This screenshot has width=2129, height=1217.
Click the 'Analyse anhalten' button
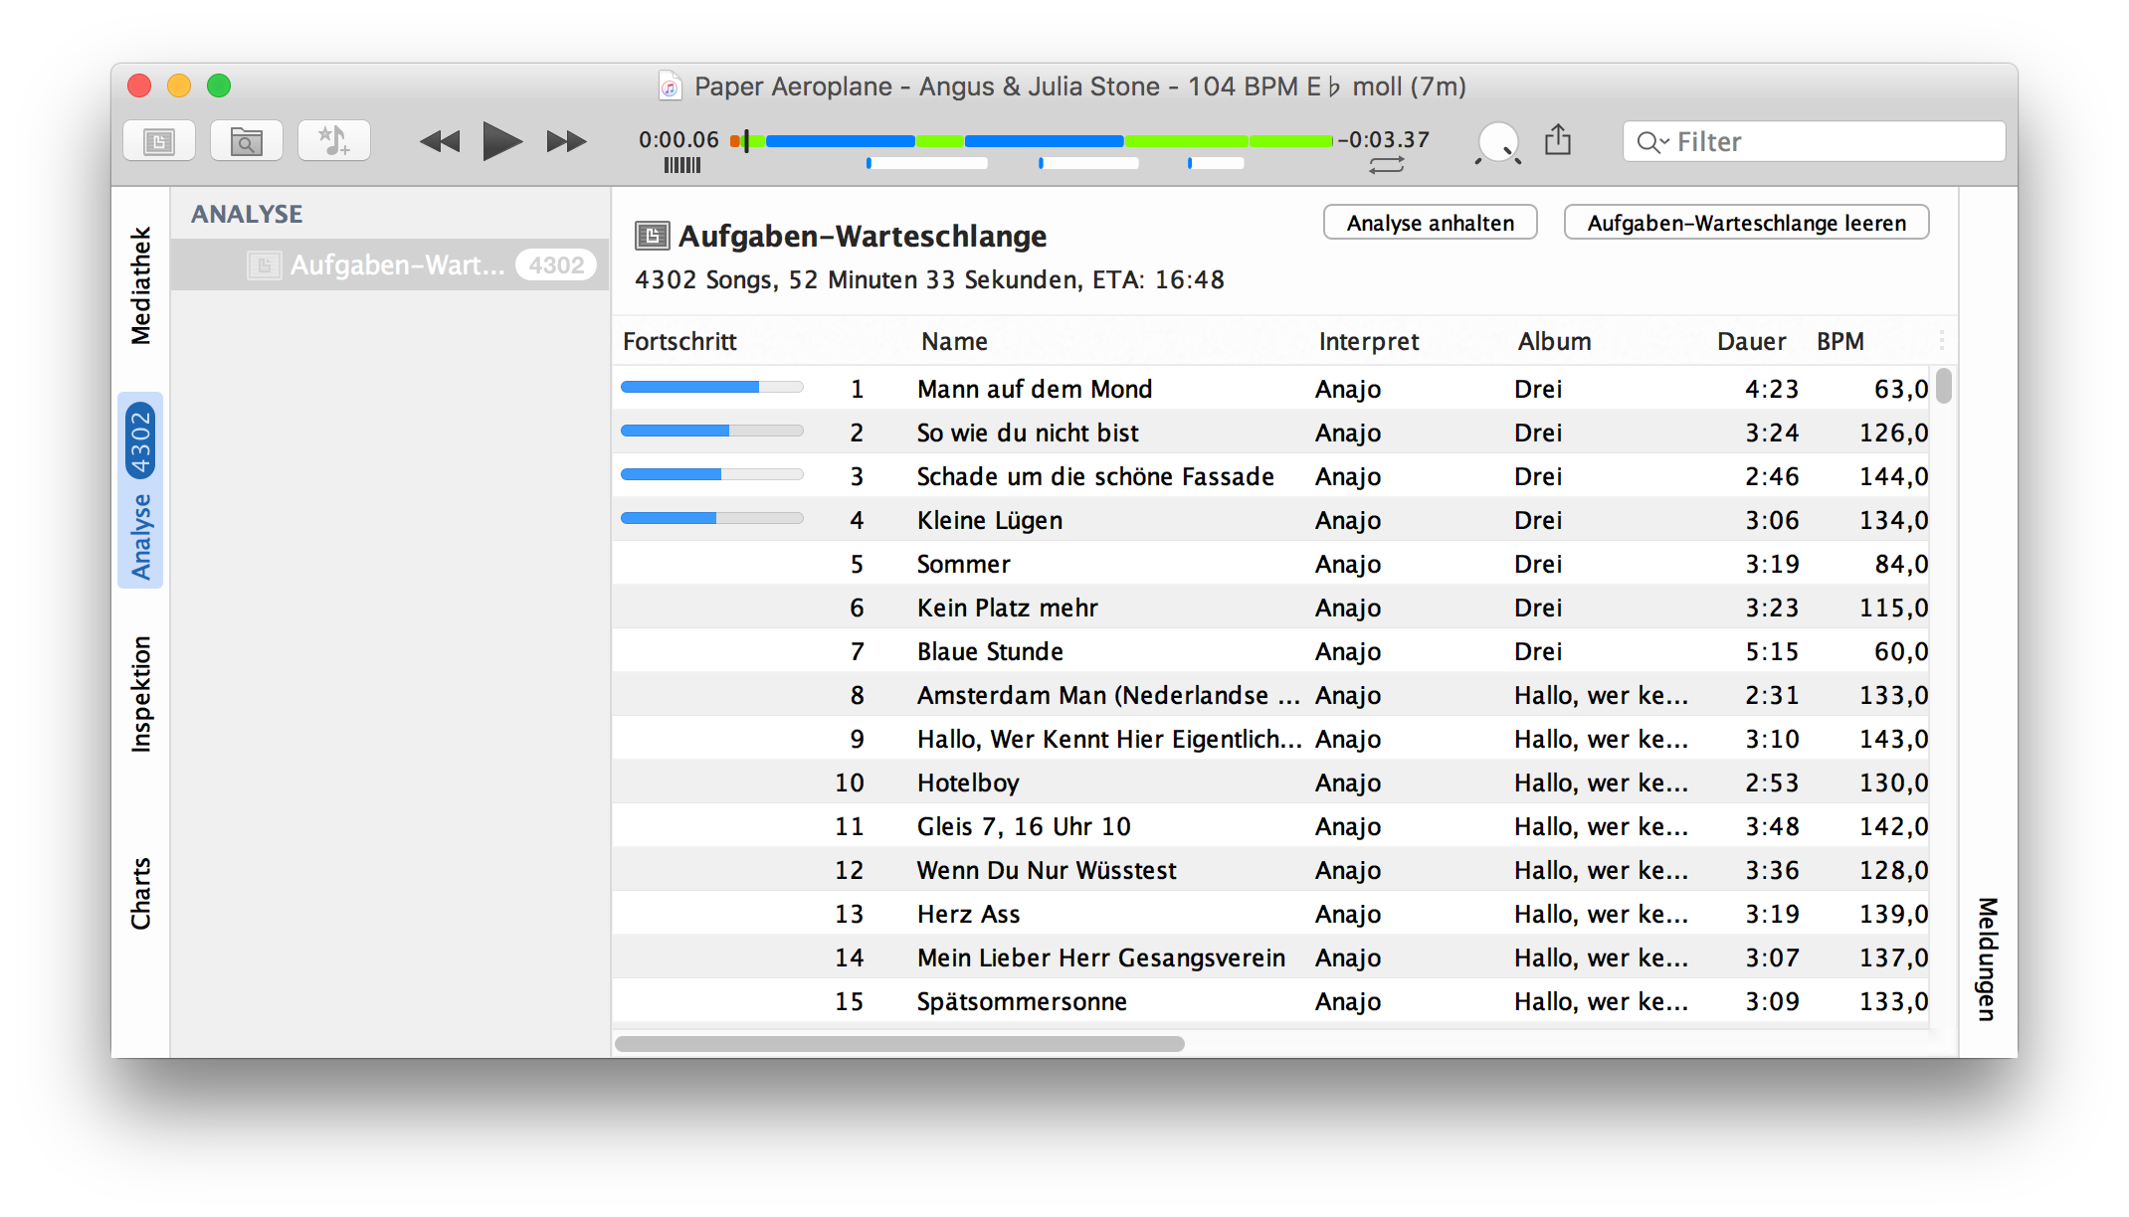click(1430, 222)
